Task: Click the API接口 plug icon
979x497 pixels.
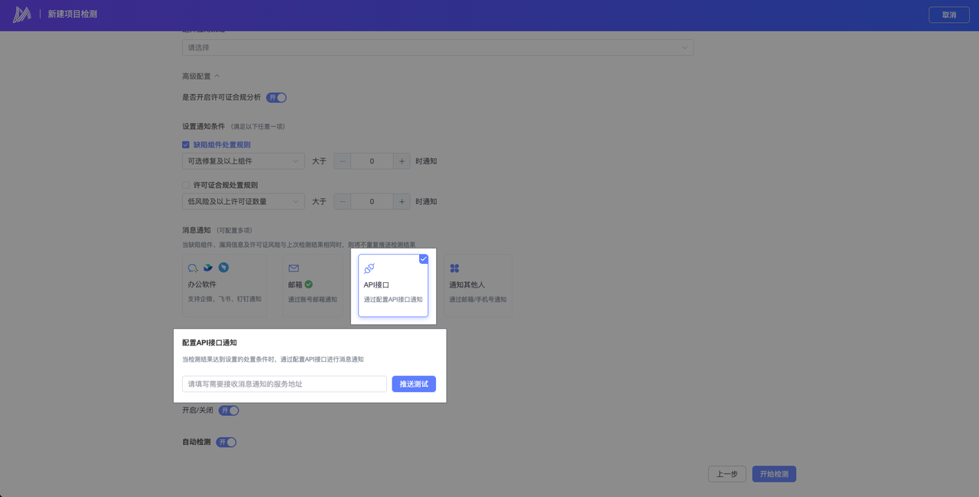Action: [369, 268]
